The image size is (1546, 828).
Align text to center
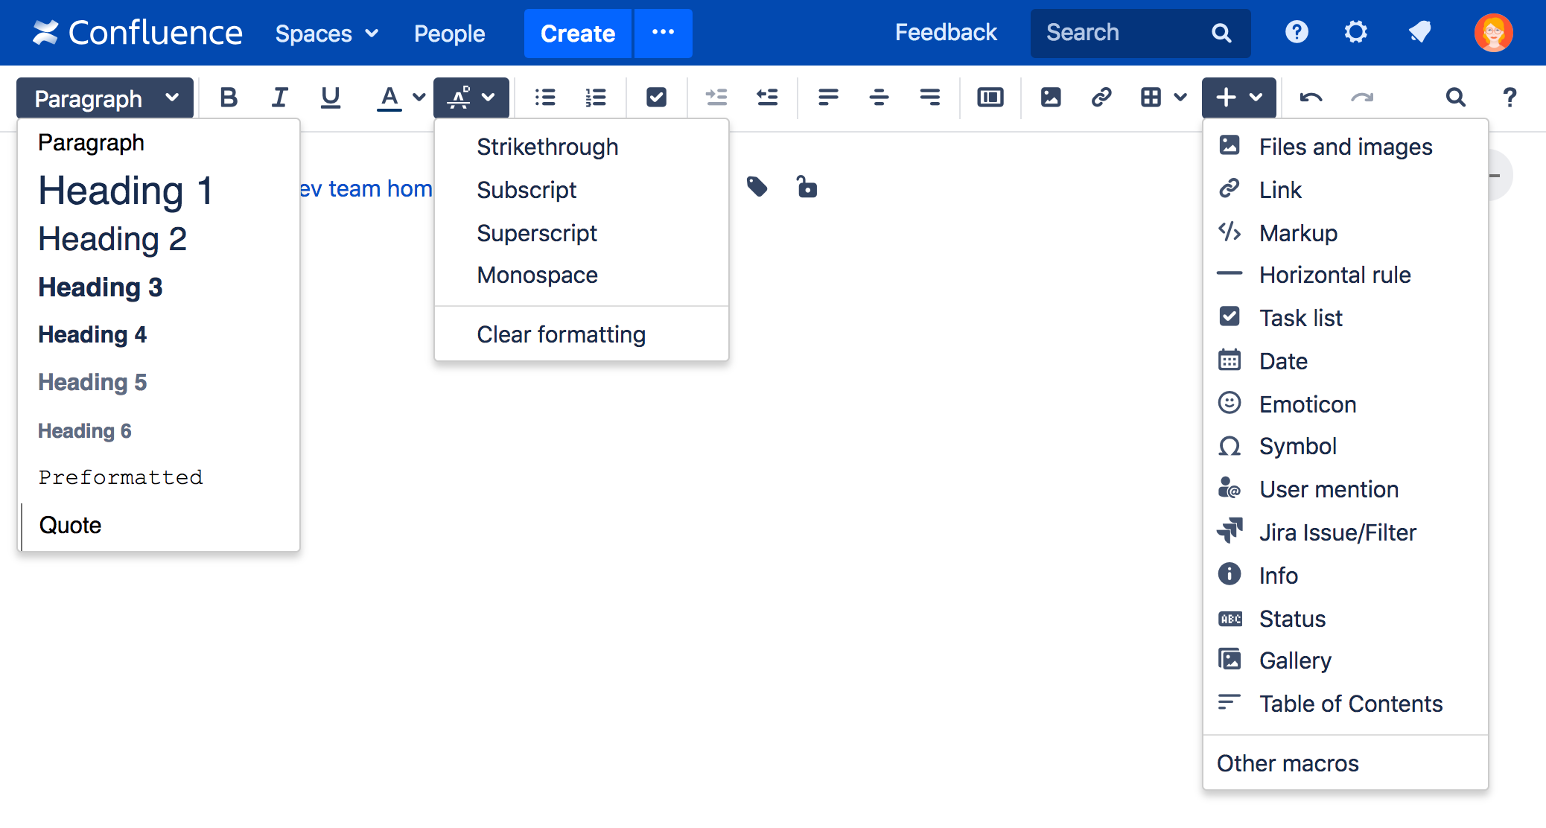pyautogui.click(x=879, y=98)
